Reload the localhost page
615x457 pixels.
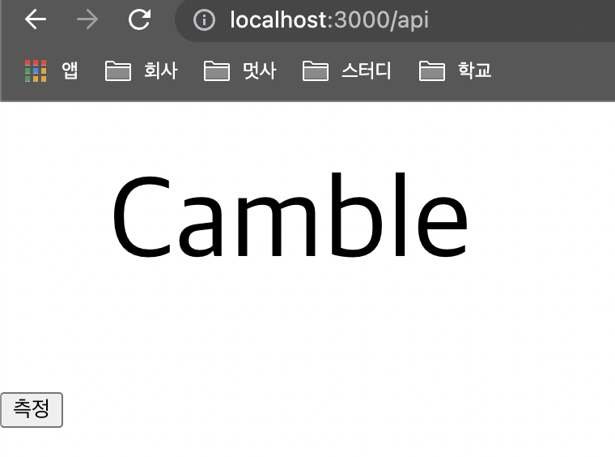140,19
